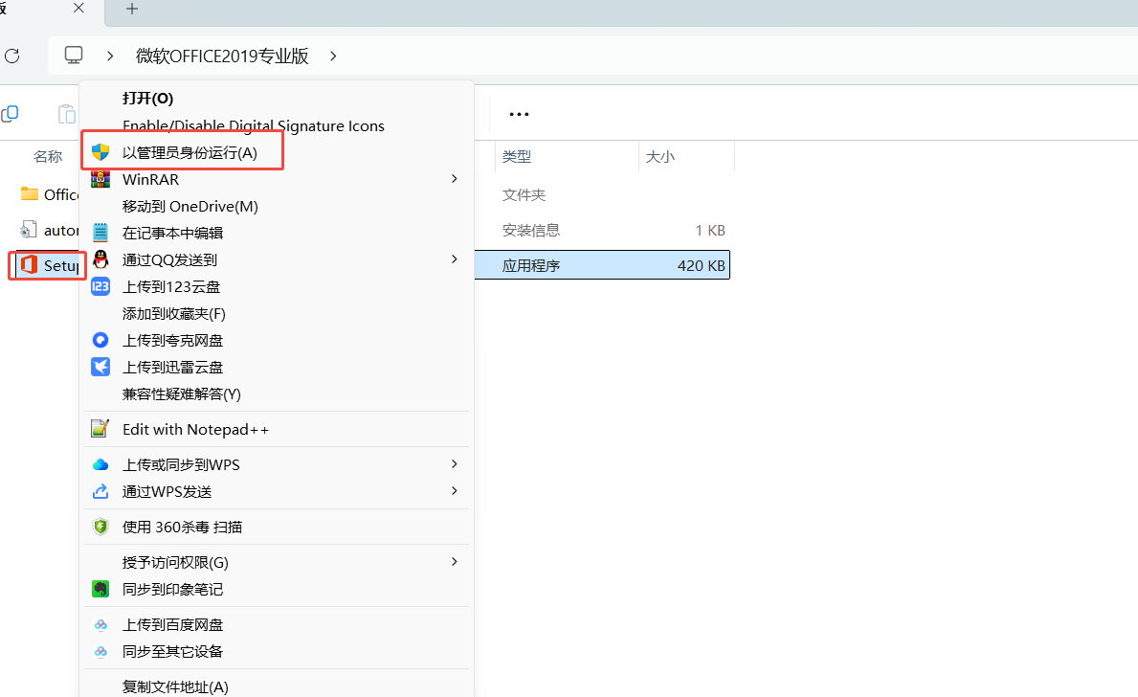Select 上传到百度网盘 menu entry
Viewport: 1138px width, 697px height.
pyautogui.click(x=172, y=624)
